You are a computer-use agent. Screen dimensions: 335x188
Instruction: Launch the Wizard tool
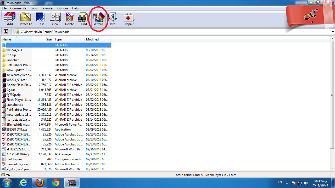[x=98, y=19]
